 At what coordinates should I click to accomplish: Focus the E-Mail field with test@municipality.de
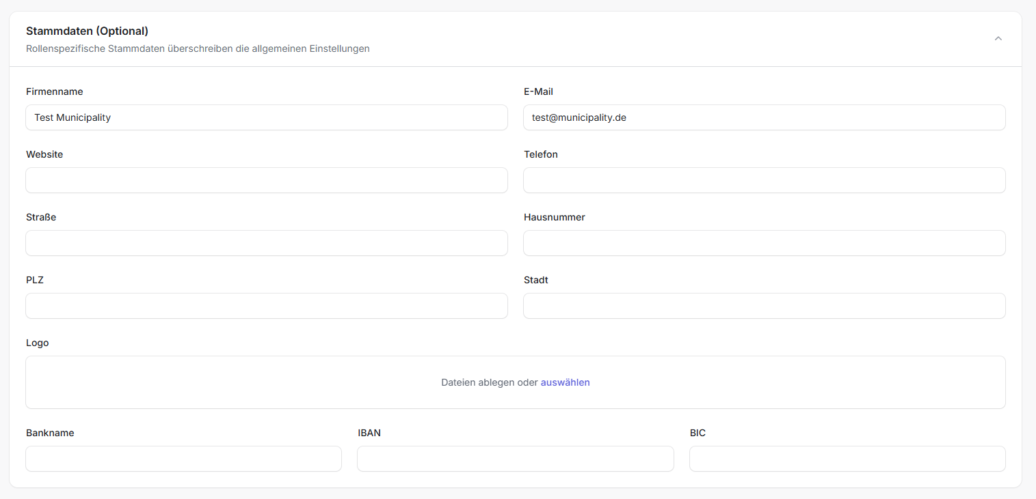764,117
